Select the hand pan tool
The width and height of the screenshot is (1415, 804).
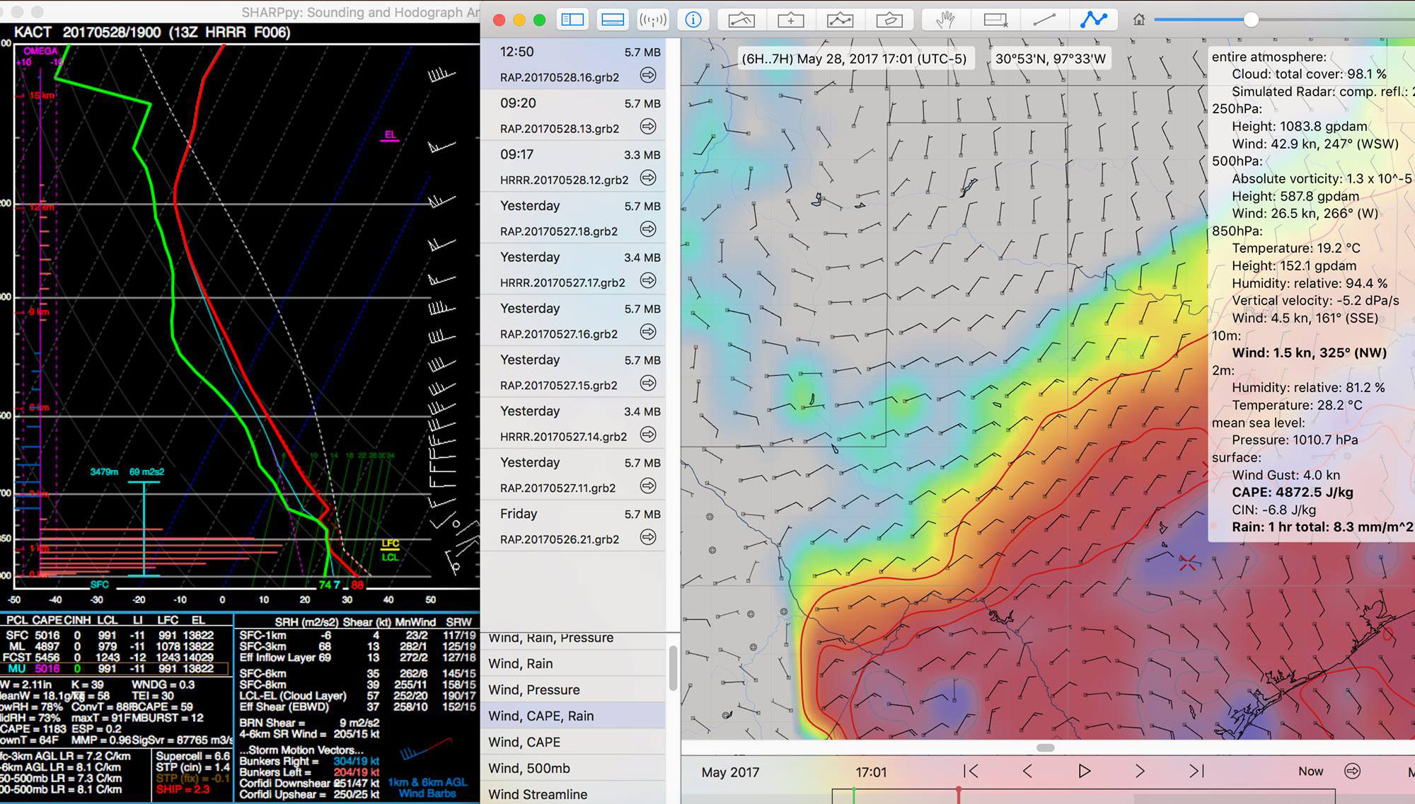coord(945,20)
